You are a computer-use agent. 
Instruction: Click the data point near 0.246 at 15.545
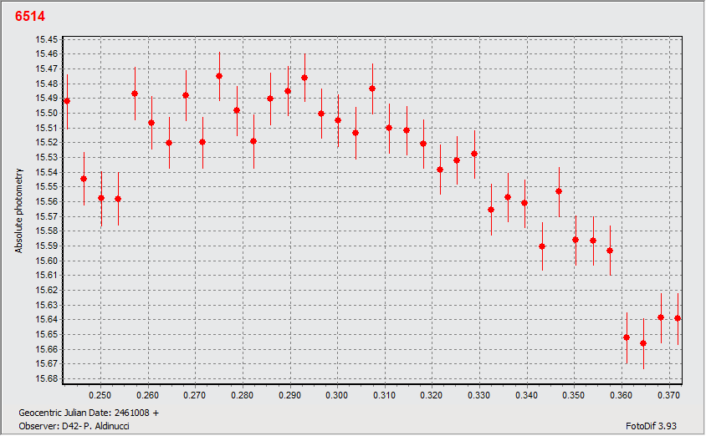point(84,179)
